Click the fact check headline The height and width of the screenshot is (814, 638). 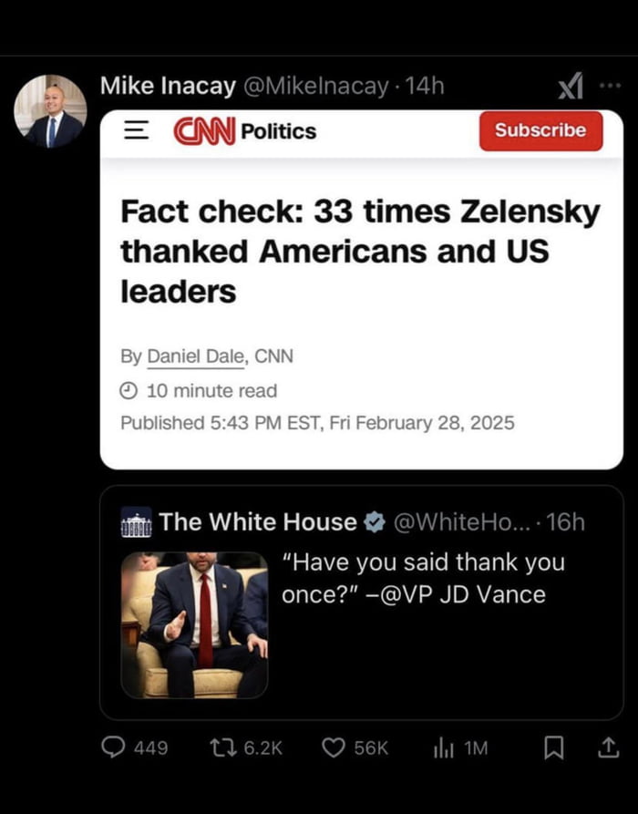tap(358, 252)
